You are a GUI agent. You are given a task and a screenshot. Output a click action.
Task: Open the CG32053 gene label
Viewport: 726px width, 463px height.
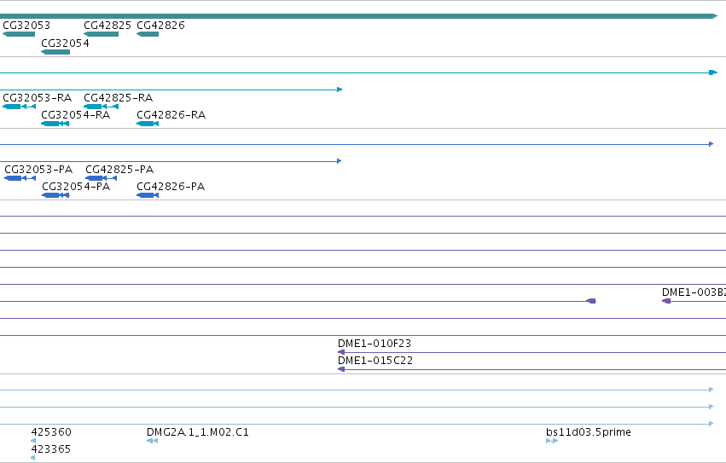(26, 26)
